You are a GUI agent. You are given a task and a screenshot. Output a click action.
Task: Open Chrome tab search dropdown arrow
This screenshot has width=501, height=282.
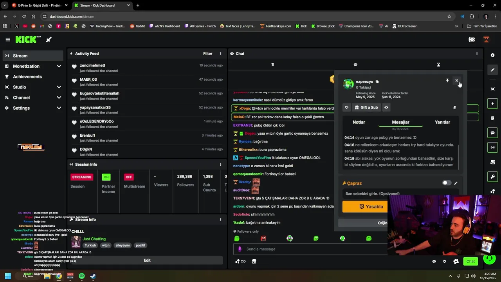pyautogui.click(x=4, y=5)
